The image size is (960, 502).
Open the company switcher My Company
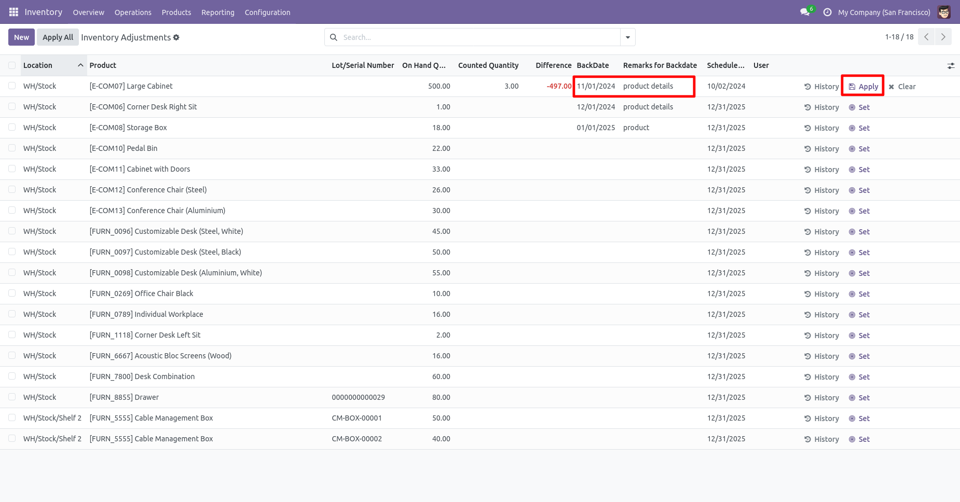(x=884, y=12)
